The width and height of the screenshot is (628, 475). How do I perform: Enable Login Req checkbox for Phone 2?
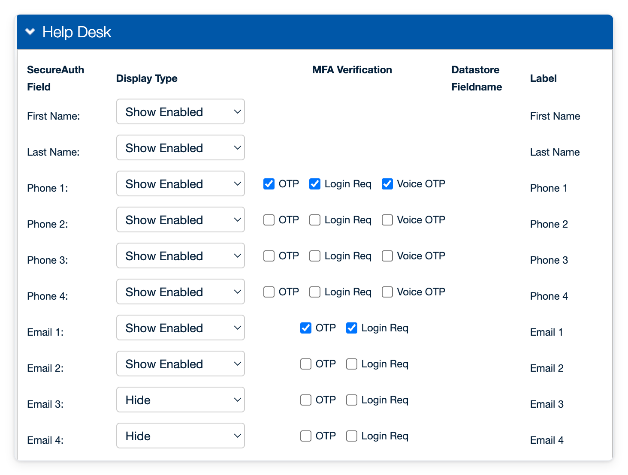(315, 220)
